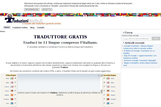
Task: Select Francese radio as Prima lingua
Action: (x=15, y=87)
